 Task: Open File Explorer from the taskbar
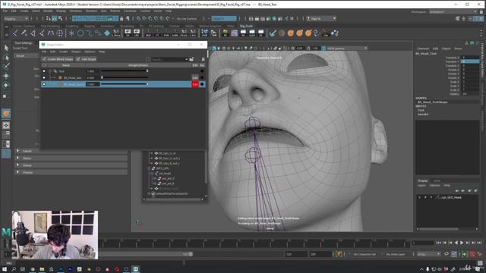pyautogui.click(x=42, y=269)
